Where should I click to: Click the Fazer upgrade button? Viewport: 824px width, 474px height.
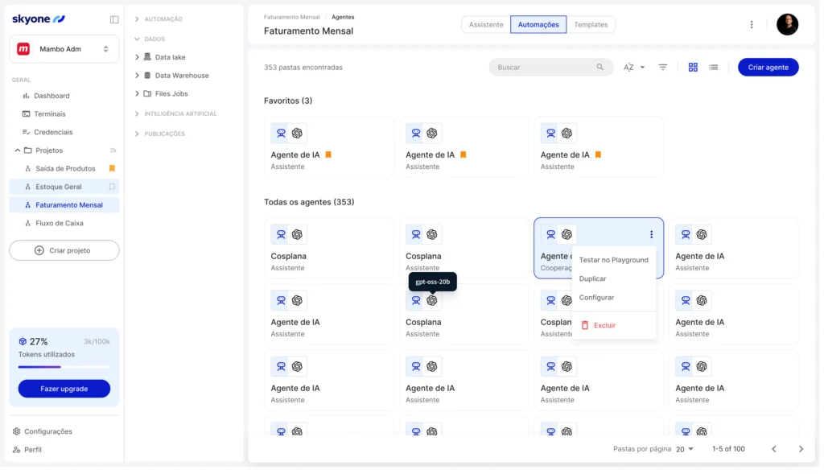point(64,389)
